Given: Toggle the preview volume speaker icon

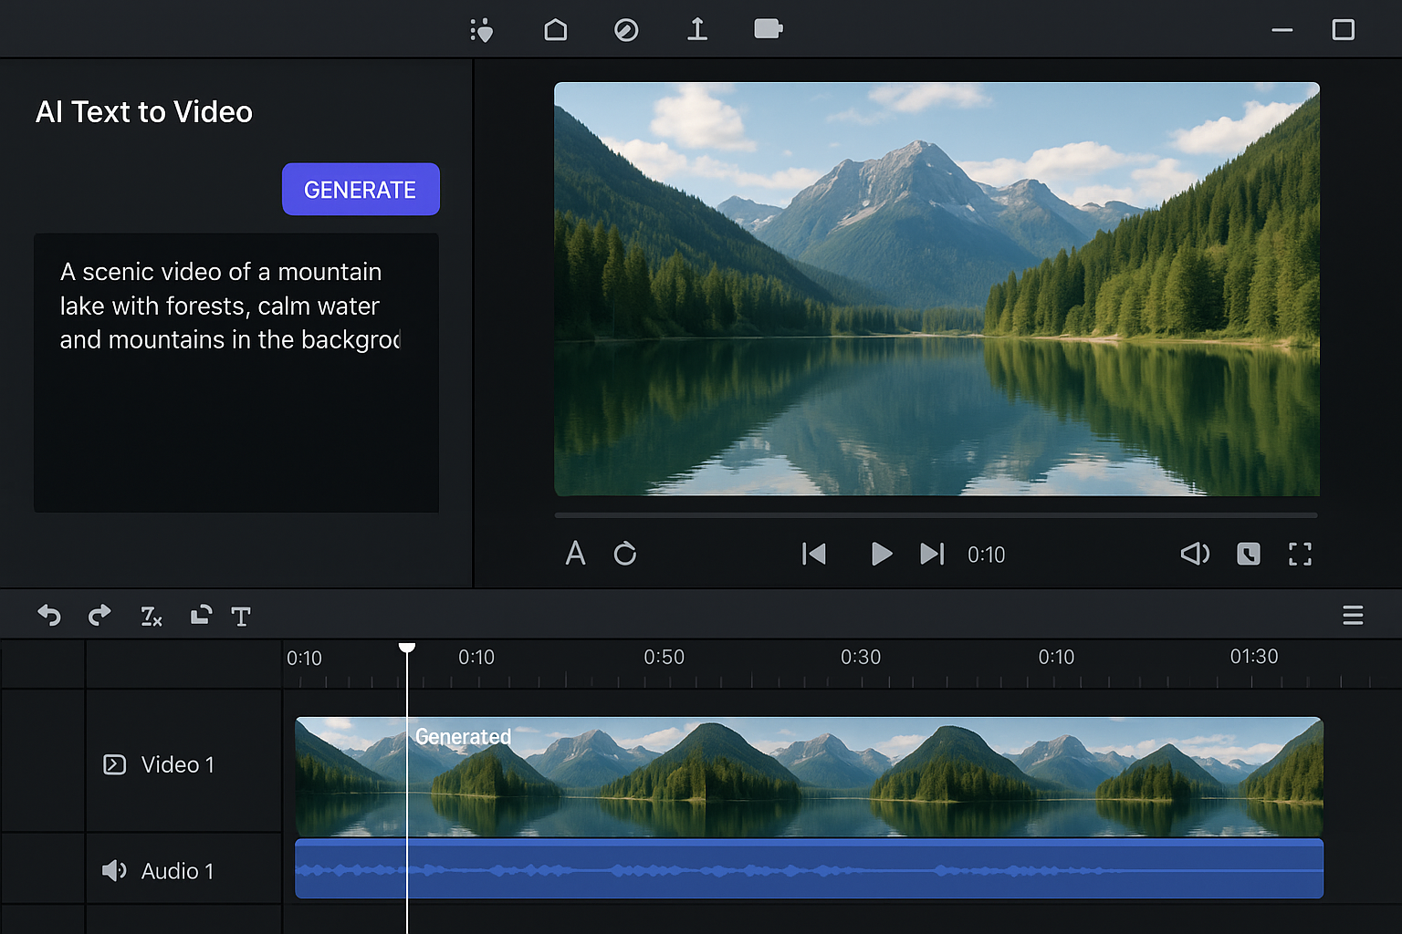Looking at the screenshot, I should tap(1195, 554).
